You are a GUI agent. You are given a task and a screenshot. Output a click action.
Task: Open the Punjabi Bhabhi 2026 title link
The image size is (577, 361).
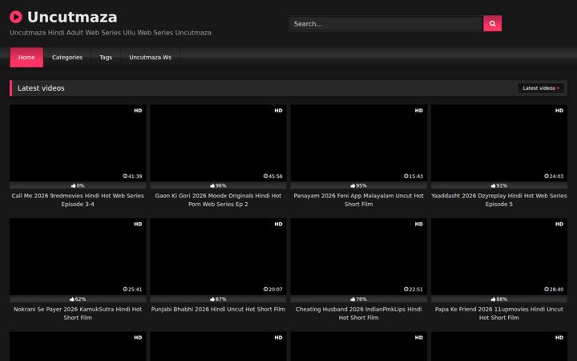tap(218, 310)
